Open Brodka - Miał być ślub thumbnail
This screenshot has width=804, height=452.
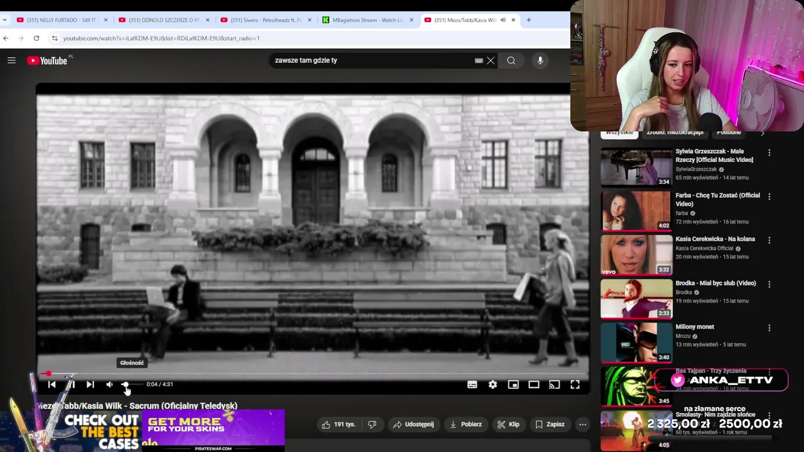(x=636, y=299)
